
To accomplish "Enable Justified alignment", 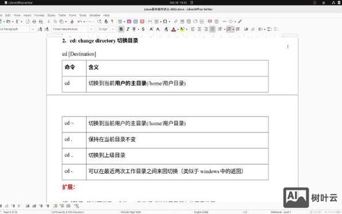I will tap(212, 29).
